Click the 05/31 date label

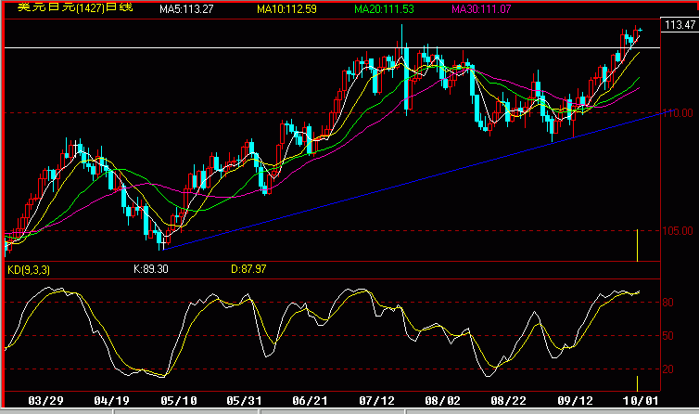(x=244, y=400)
